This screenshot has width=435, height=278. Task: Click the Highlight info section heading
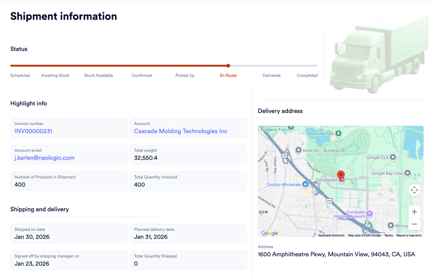tap(28, 103)
